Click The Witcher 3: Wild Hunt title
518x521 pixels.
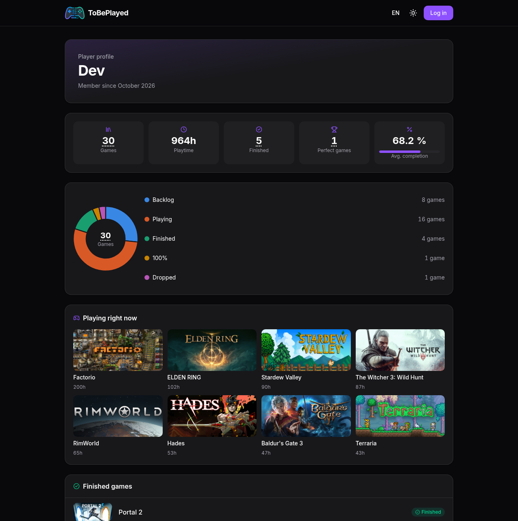(x=389, y=377)
